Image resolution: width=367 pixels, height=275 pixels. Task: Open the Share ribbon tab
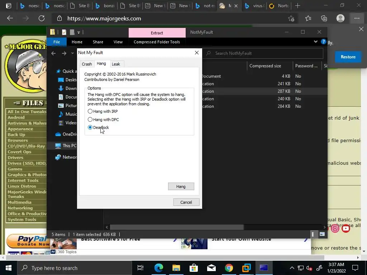click(x=98, y=42)
